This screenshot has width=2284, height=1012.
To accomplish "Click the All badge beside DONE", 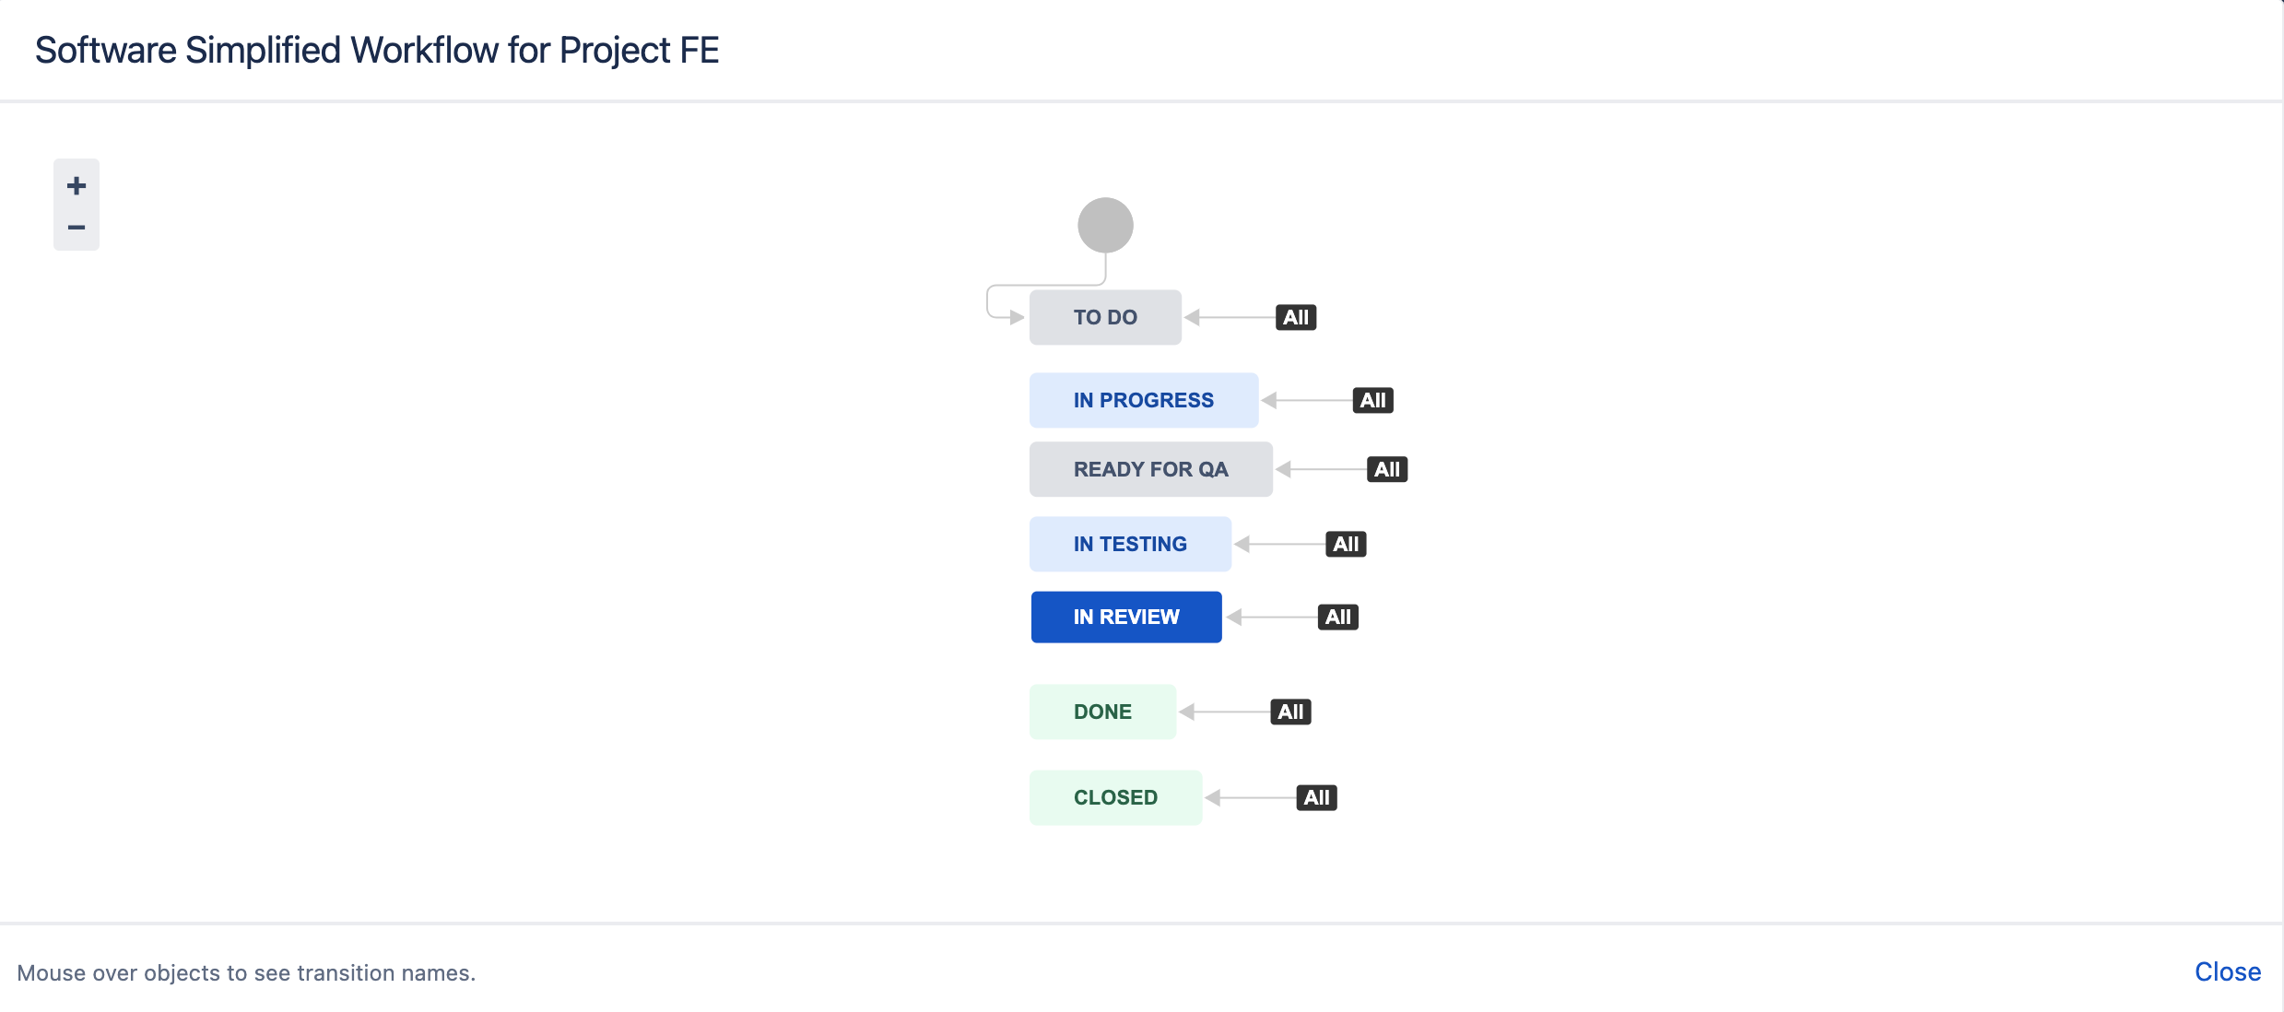I will tap(1290, 712).
